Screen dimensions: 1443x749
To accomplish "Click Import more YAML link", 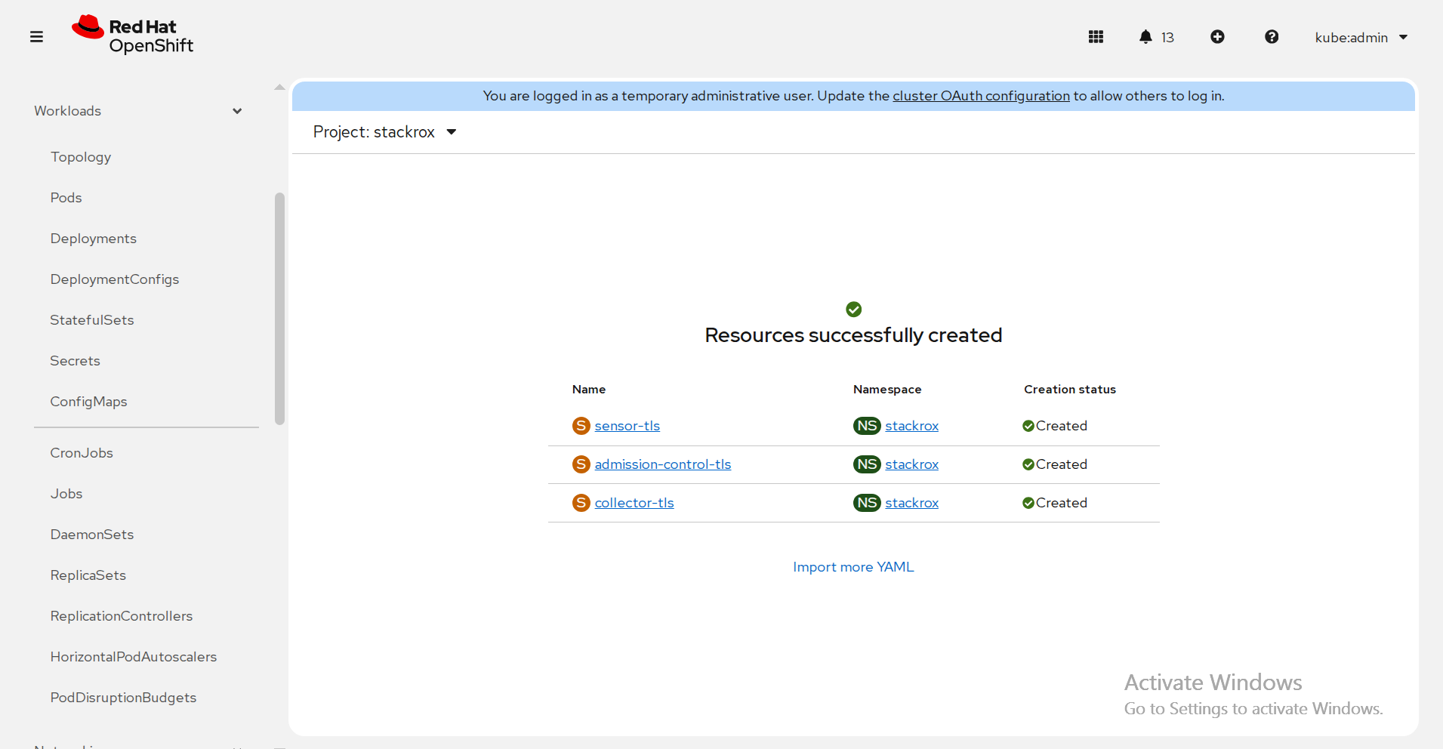I will [853, 567].
